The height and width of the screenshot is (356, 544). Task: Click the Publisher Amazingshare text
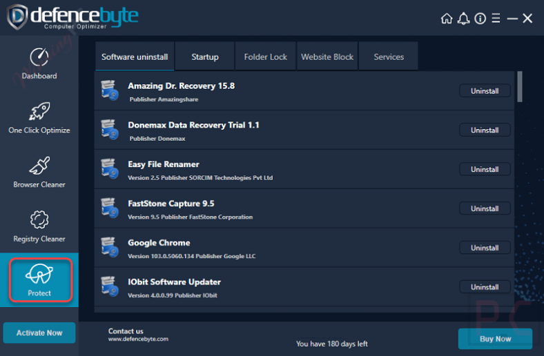164,99
